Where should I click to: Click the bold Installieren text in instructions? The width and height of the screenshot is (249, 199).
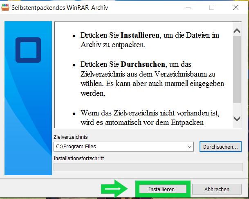tap(140, 35)
